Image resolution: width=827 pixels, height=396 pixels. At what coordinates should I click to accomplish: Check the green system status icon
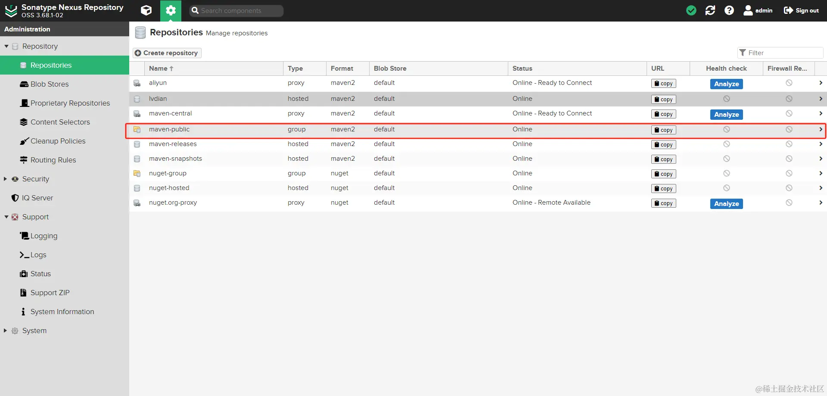coord(691,10)
